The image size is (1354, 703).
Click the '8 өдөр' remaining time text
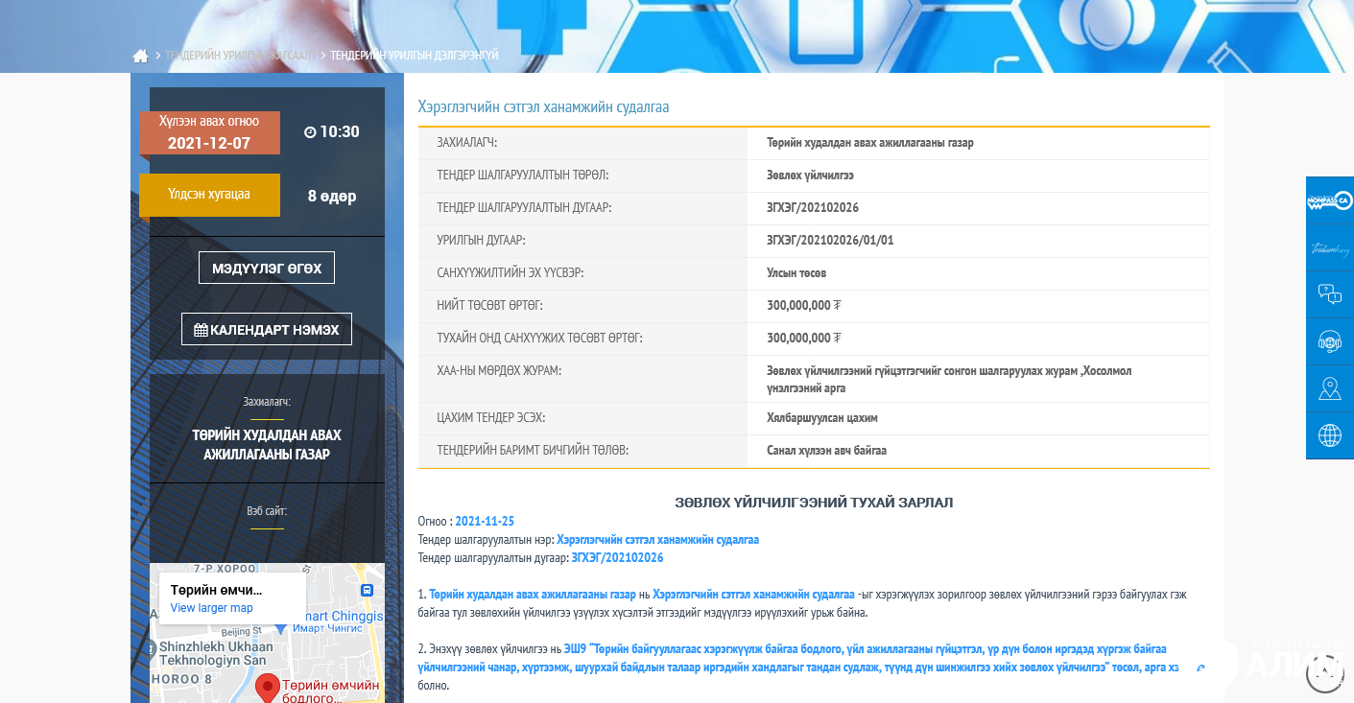tap(332, 196)
